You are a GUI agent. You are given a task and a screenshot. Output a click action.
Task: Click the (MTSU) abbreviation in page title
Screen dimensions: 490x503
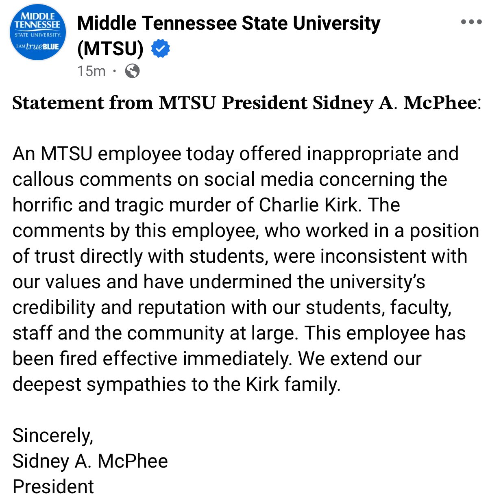(x=110, y=48)
